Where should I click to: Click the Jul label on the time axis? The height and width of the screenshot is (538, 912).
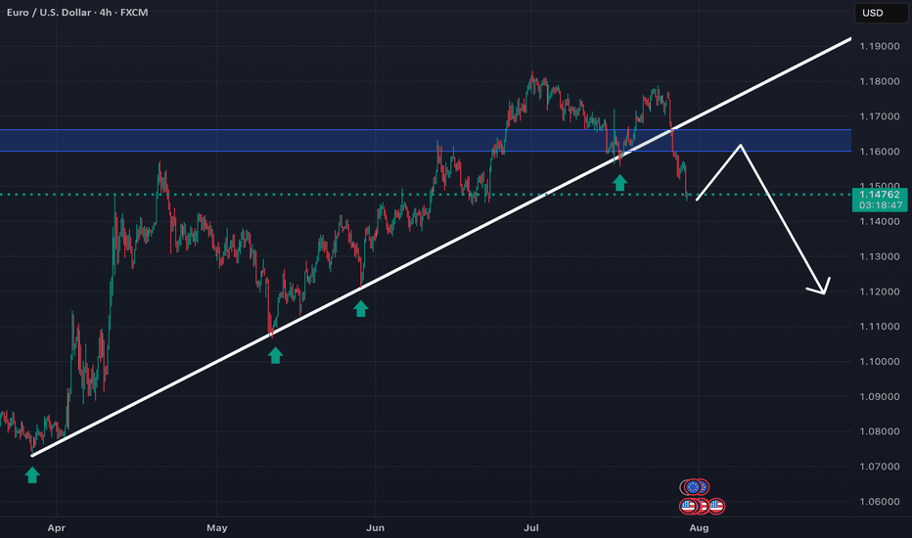pyautogui.click(x=531, y=528)
